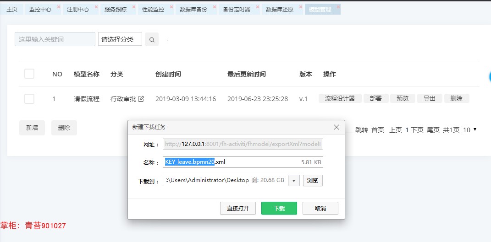Click the 跳转 pagination link

(x=361, y=130)
